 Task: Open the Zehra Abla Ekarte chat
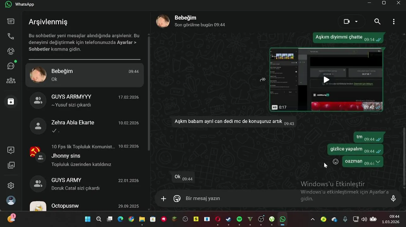[x=85, y=126]
